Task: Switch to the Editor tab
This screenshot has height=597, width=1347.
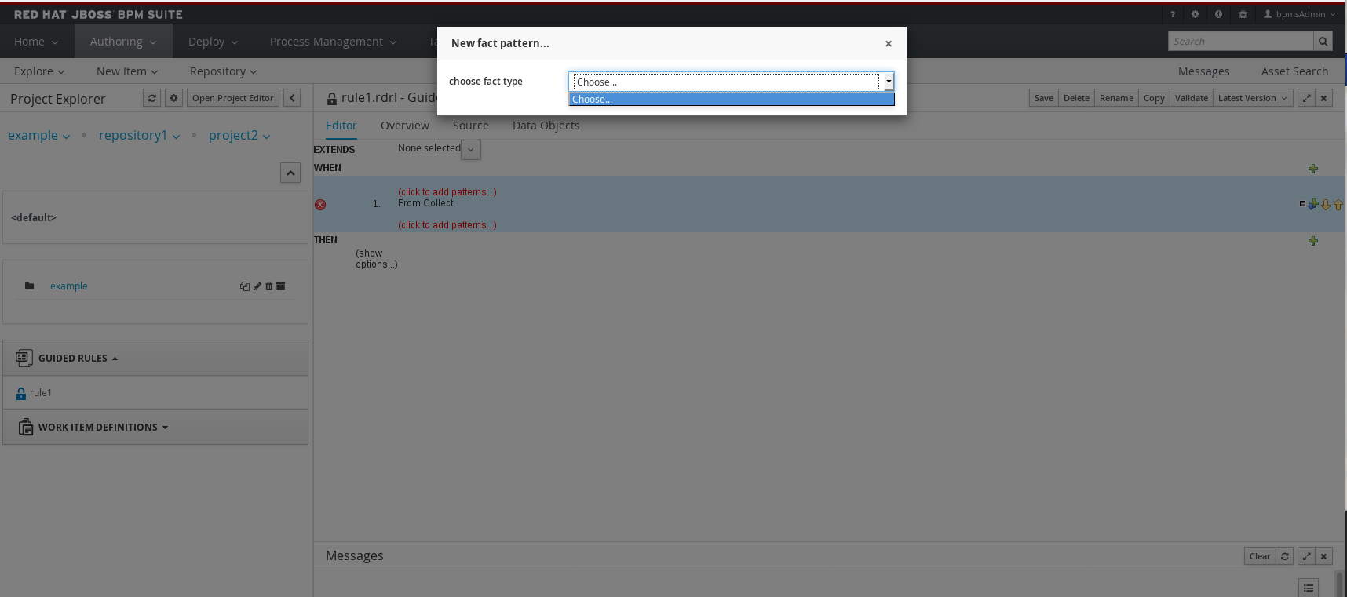Action: tap(341, 126)
